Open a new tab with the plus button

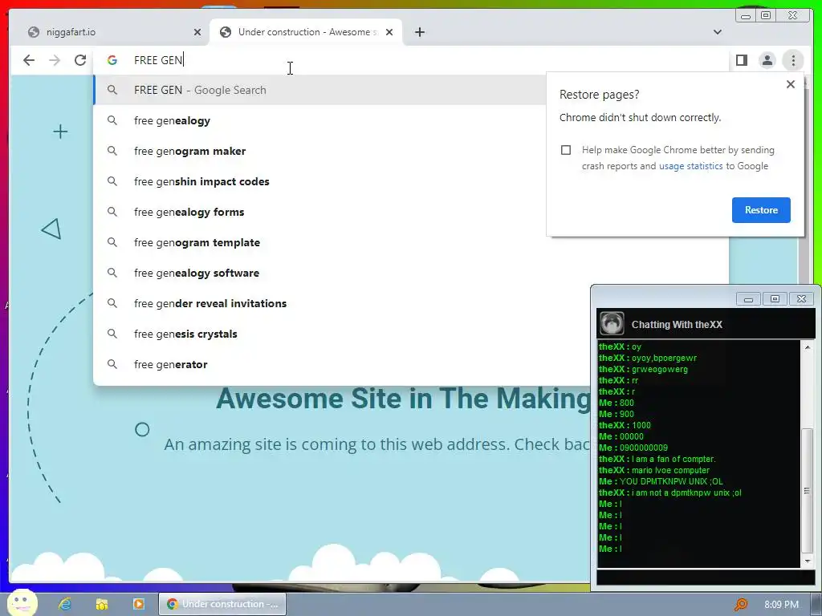tap(419, 32)
